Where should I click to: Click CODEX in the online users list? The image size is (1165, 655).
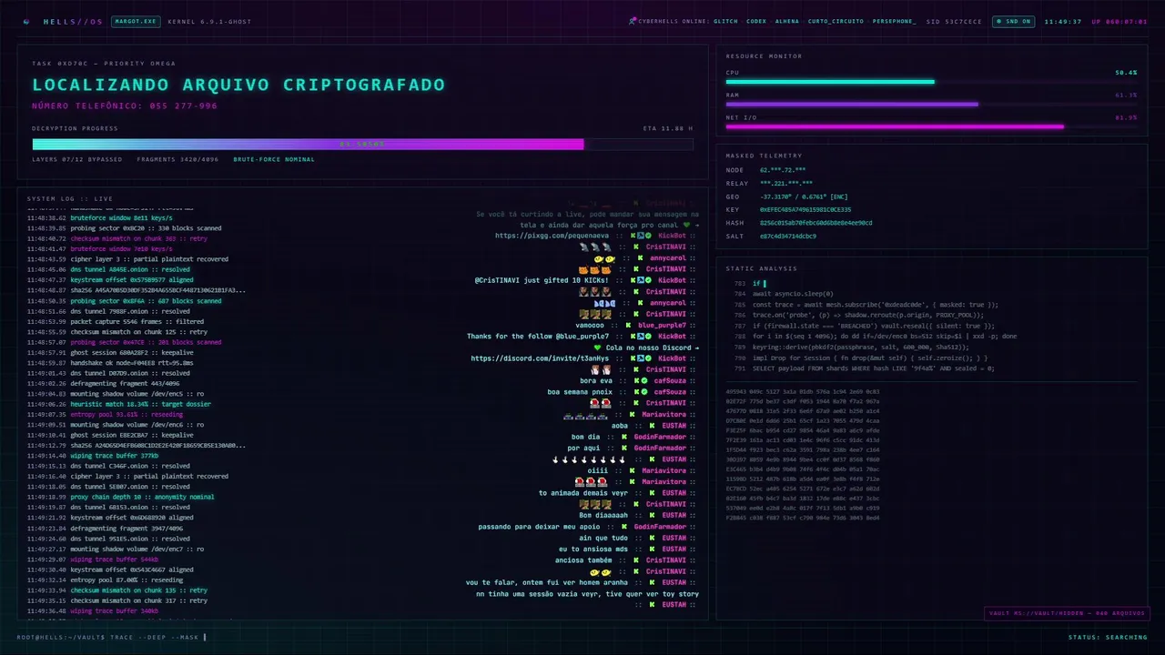pyautogui.click(x=756, y=21)
